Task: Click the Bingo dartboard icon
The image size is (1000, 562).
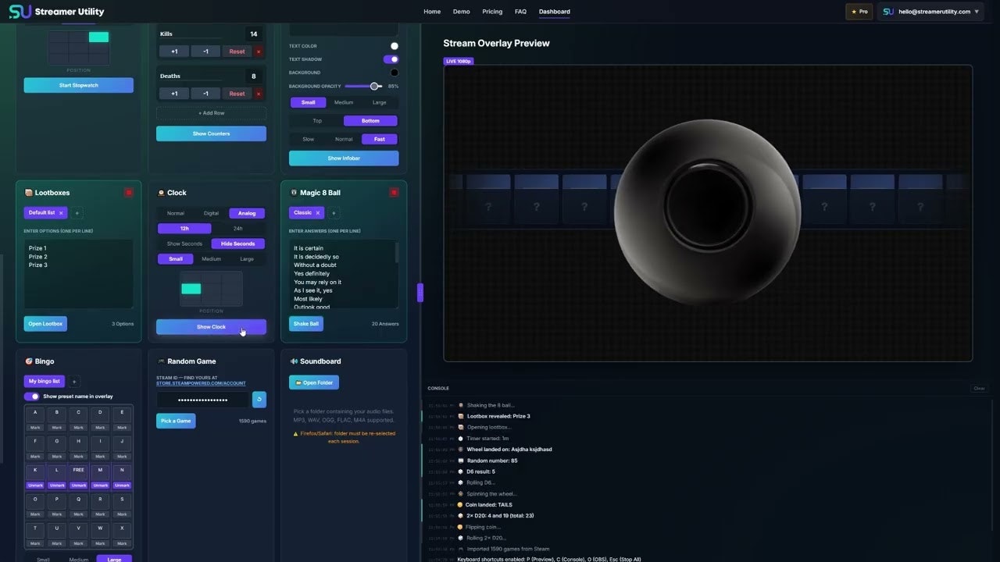Action: [x=29, y=361]
